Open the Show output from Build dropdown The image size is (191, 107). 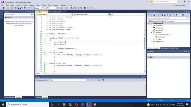68,80
